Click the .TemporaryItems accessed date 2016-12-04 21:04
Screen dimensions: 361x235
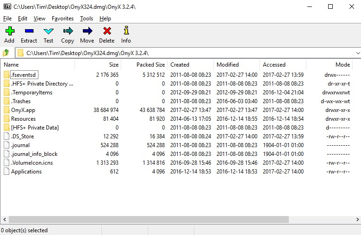coord(283,93)
